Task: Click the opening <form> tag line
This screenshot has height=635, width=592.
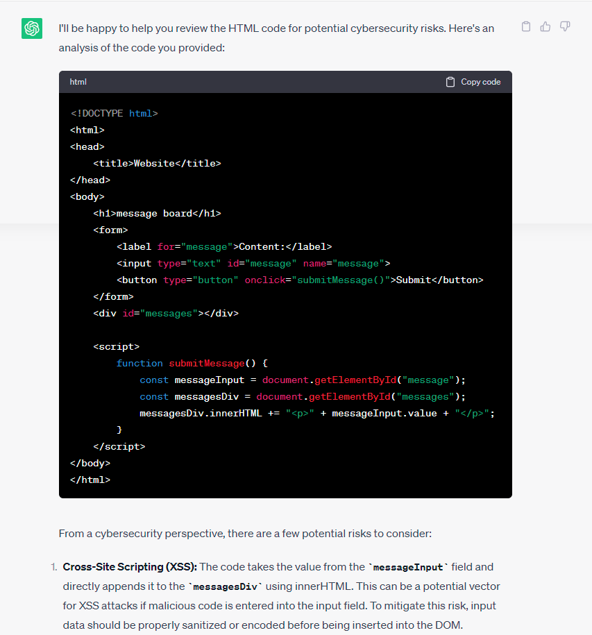Action: coord(110,230)
